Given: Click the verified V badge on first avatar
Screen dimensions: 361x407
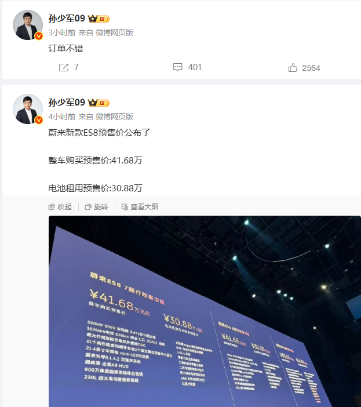Looking at the screenshot, I should 39,36.
